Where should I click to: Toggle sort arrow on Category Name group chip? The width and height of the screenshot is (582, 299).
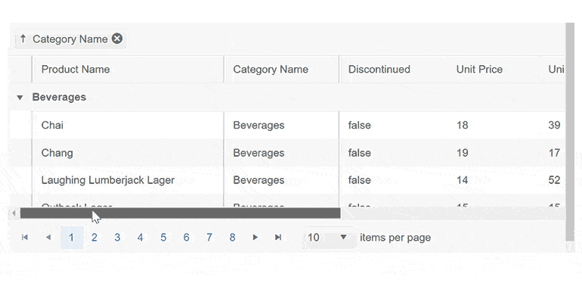(x=23, y=39)
